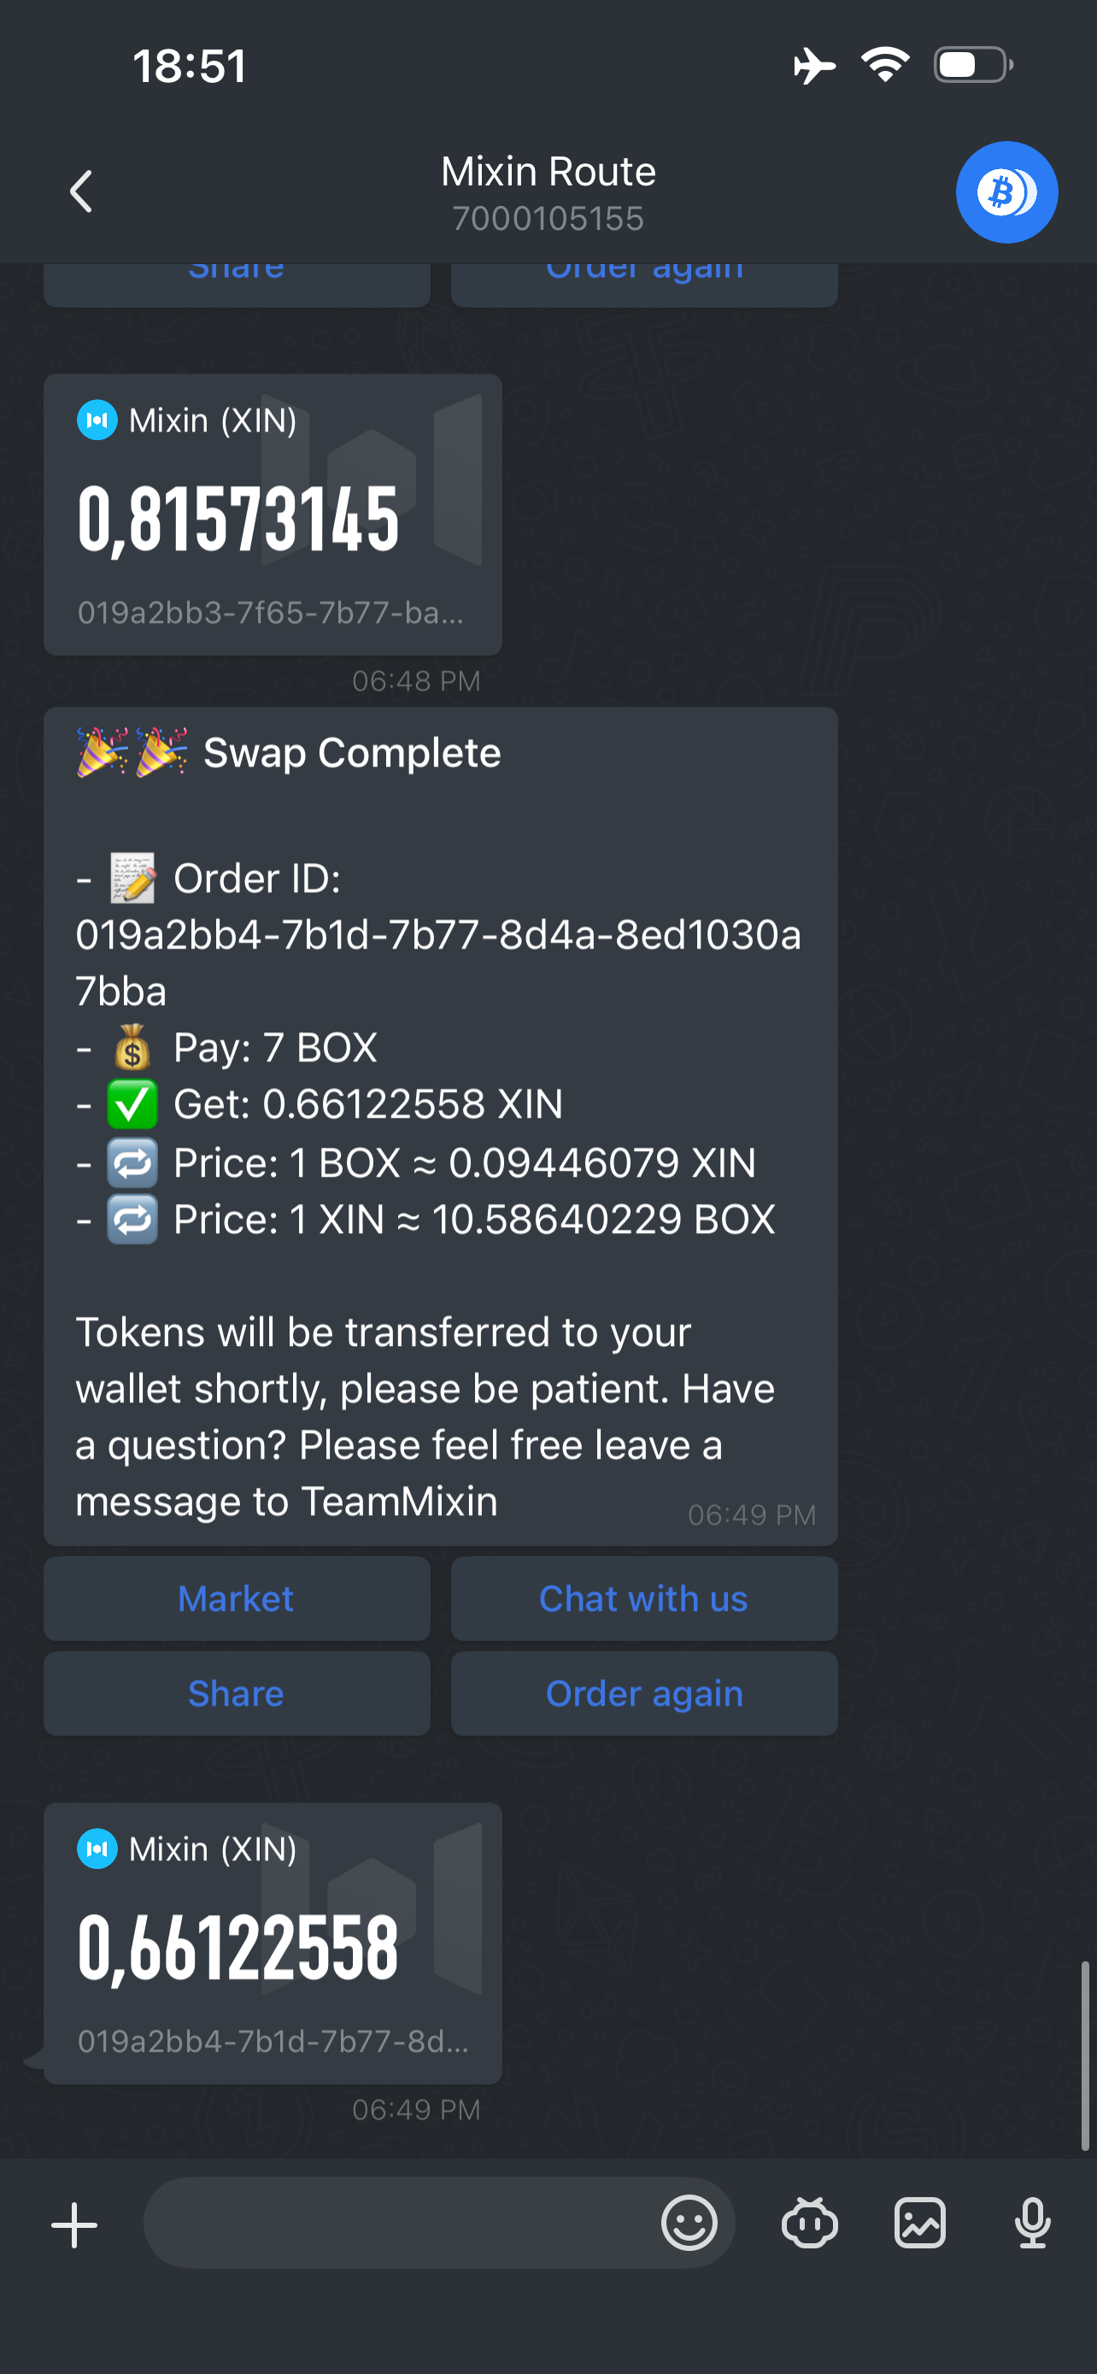Open the 0,81573145 XIN transfer card

pyautogui.click(x=273, y=514)
